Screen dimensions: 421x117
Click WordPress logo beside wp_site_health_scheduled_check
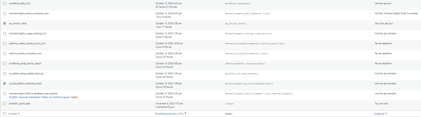coord(4,84)
